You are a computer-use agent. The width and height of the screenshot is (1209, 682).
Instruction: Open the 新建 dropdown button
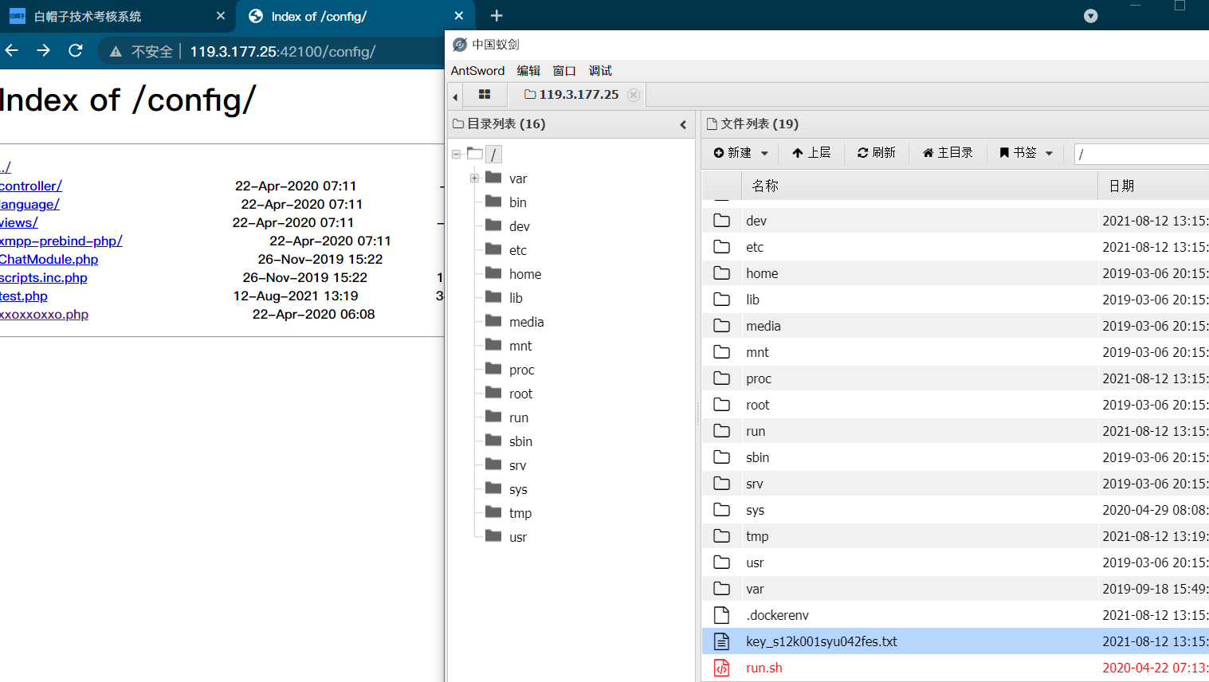[x=741, y=153]
